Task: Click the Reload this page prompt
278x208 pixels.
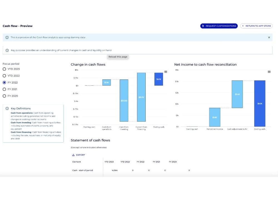Action: (x=118, y=57)
